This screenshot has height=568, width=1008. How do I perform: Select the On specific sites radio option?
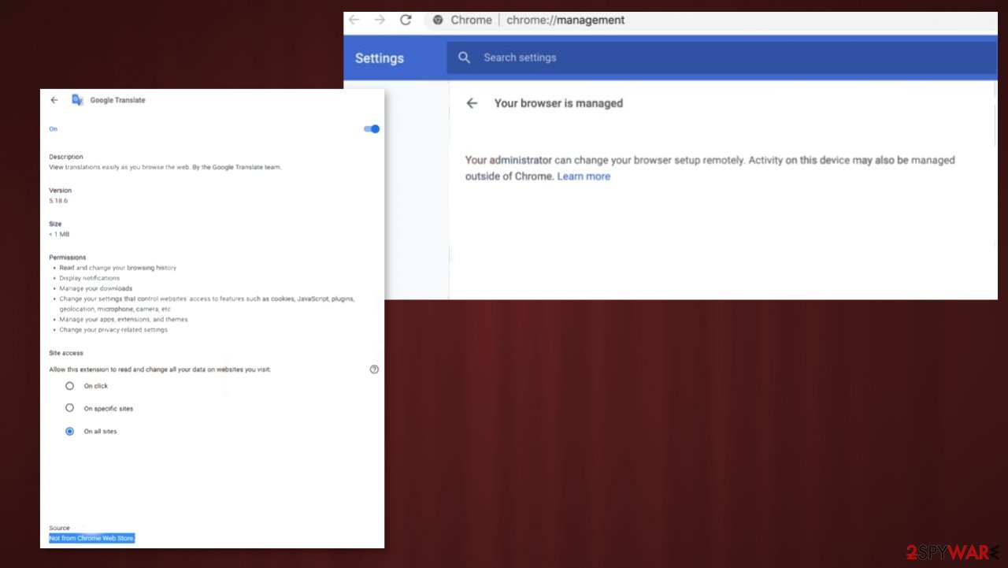click(x=69, y=408)
